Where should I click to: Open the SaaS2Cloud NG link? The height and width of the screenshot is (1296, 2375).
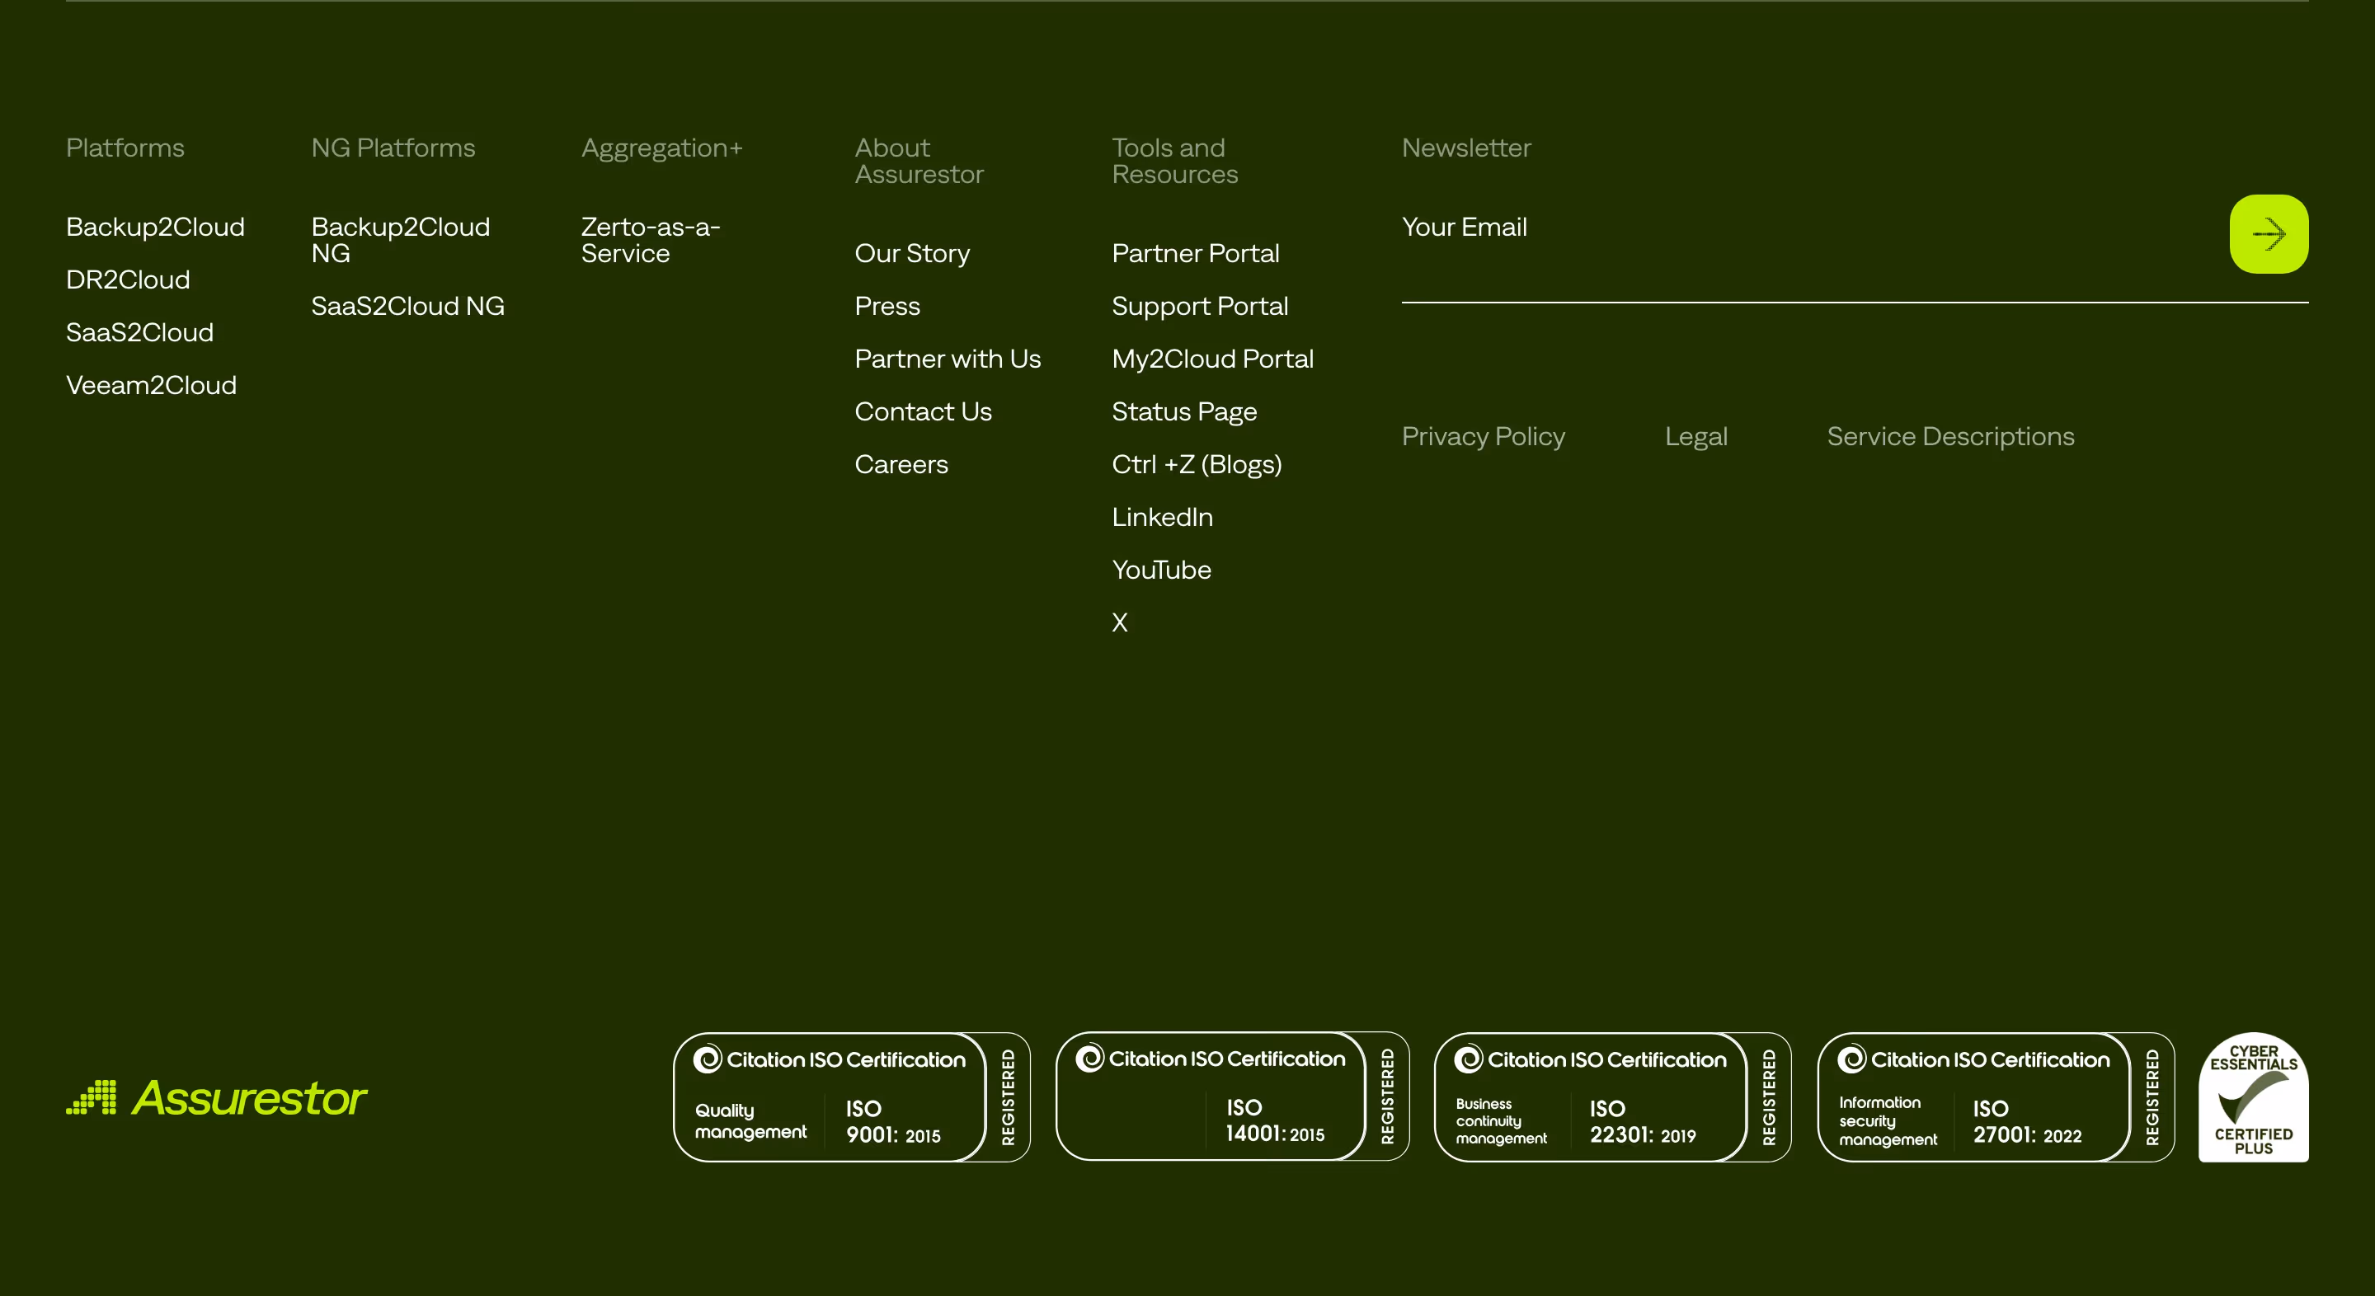pyautogui.click(x=407, y=306)
